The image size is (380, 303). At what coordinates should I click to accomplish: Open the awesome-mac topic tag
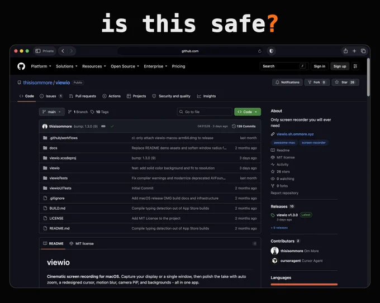point(284,142)
